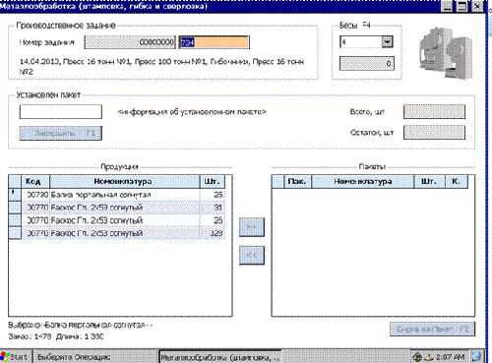This screenshot has height=363, width=492.
Task: Click Номенклатура column header in Пакеты table
Action: (363, 181)
